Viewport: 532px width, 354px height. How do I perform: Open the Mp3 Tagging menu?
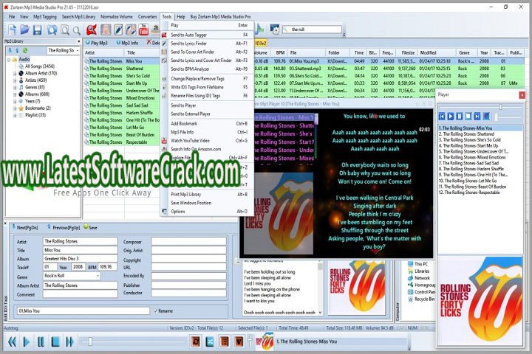click(44, 16)
